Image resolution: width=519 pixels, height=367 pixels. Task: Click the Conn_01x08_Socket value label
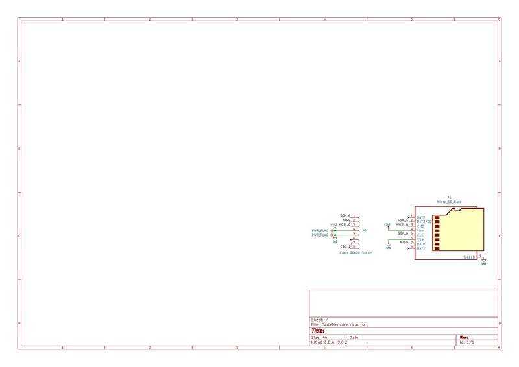pyautogui.click(x=356, y=252)
